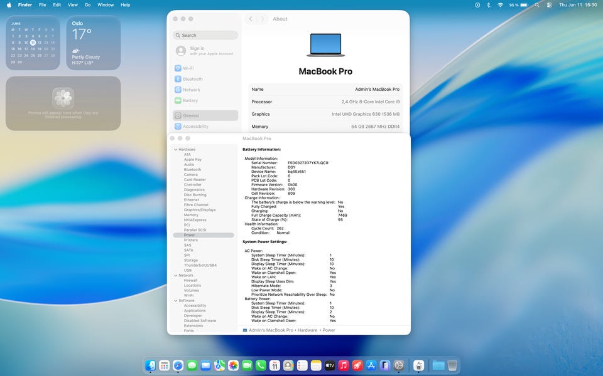603x376 pixels.
Task: Launch the red rocket app in the Dock
Action: coord(357,365)
